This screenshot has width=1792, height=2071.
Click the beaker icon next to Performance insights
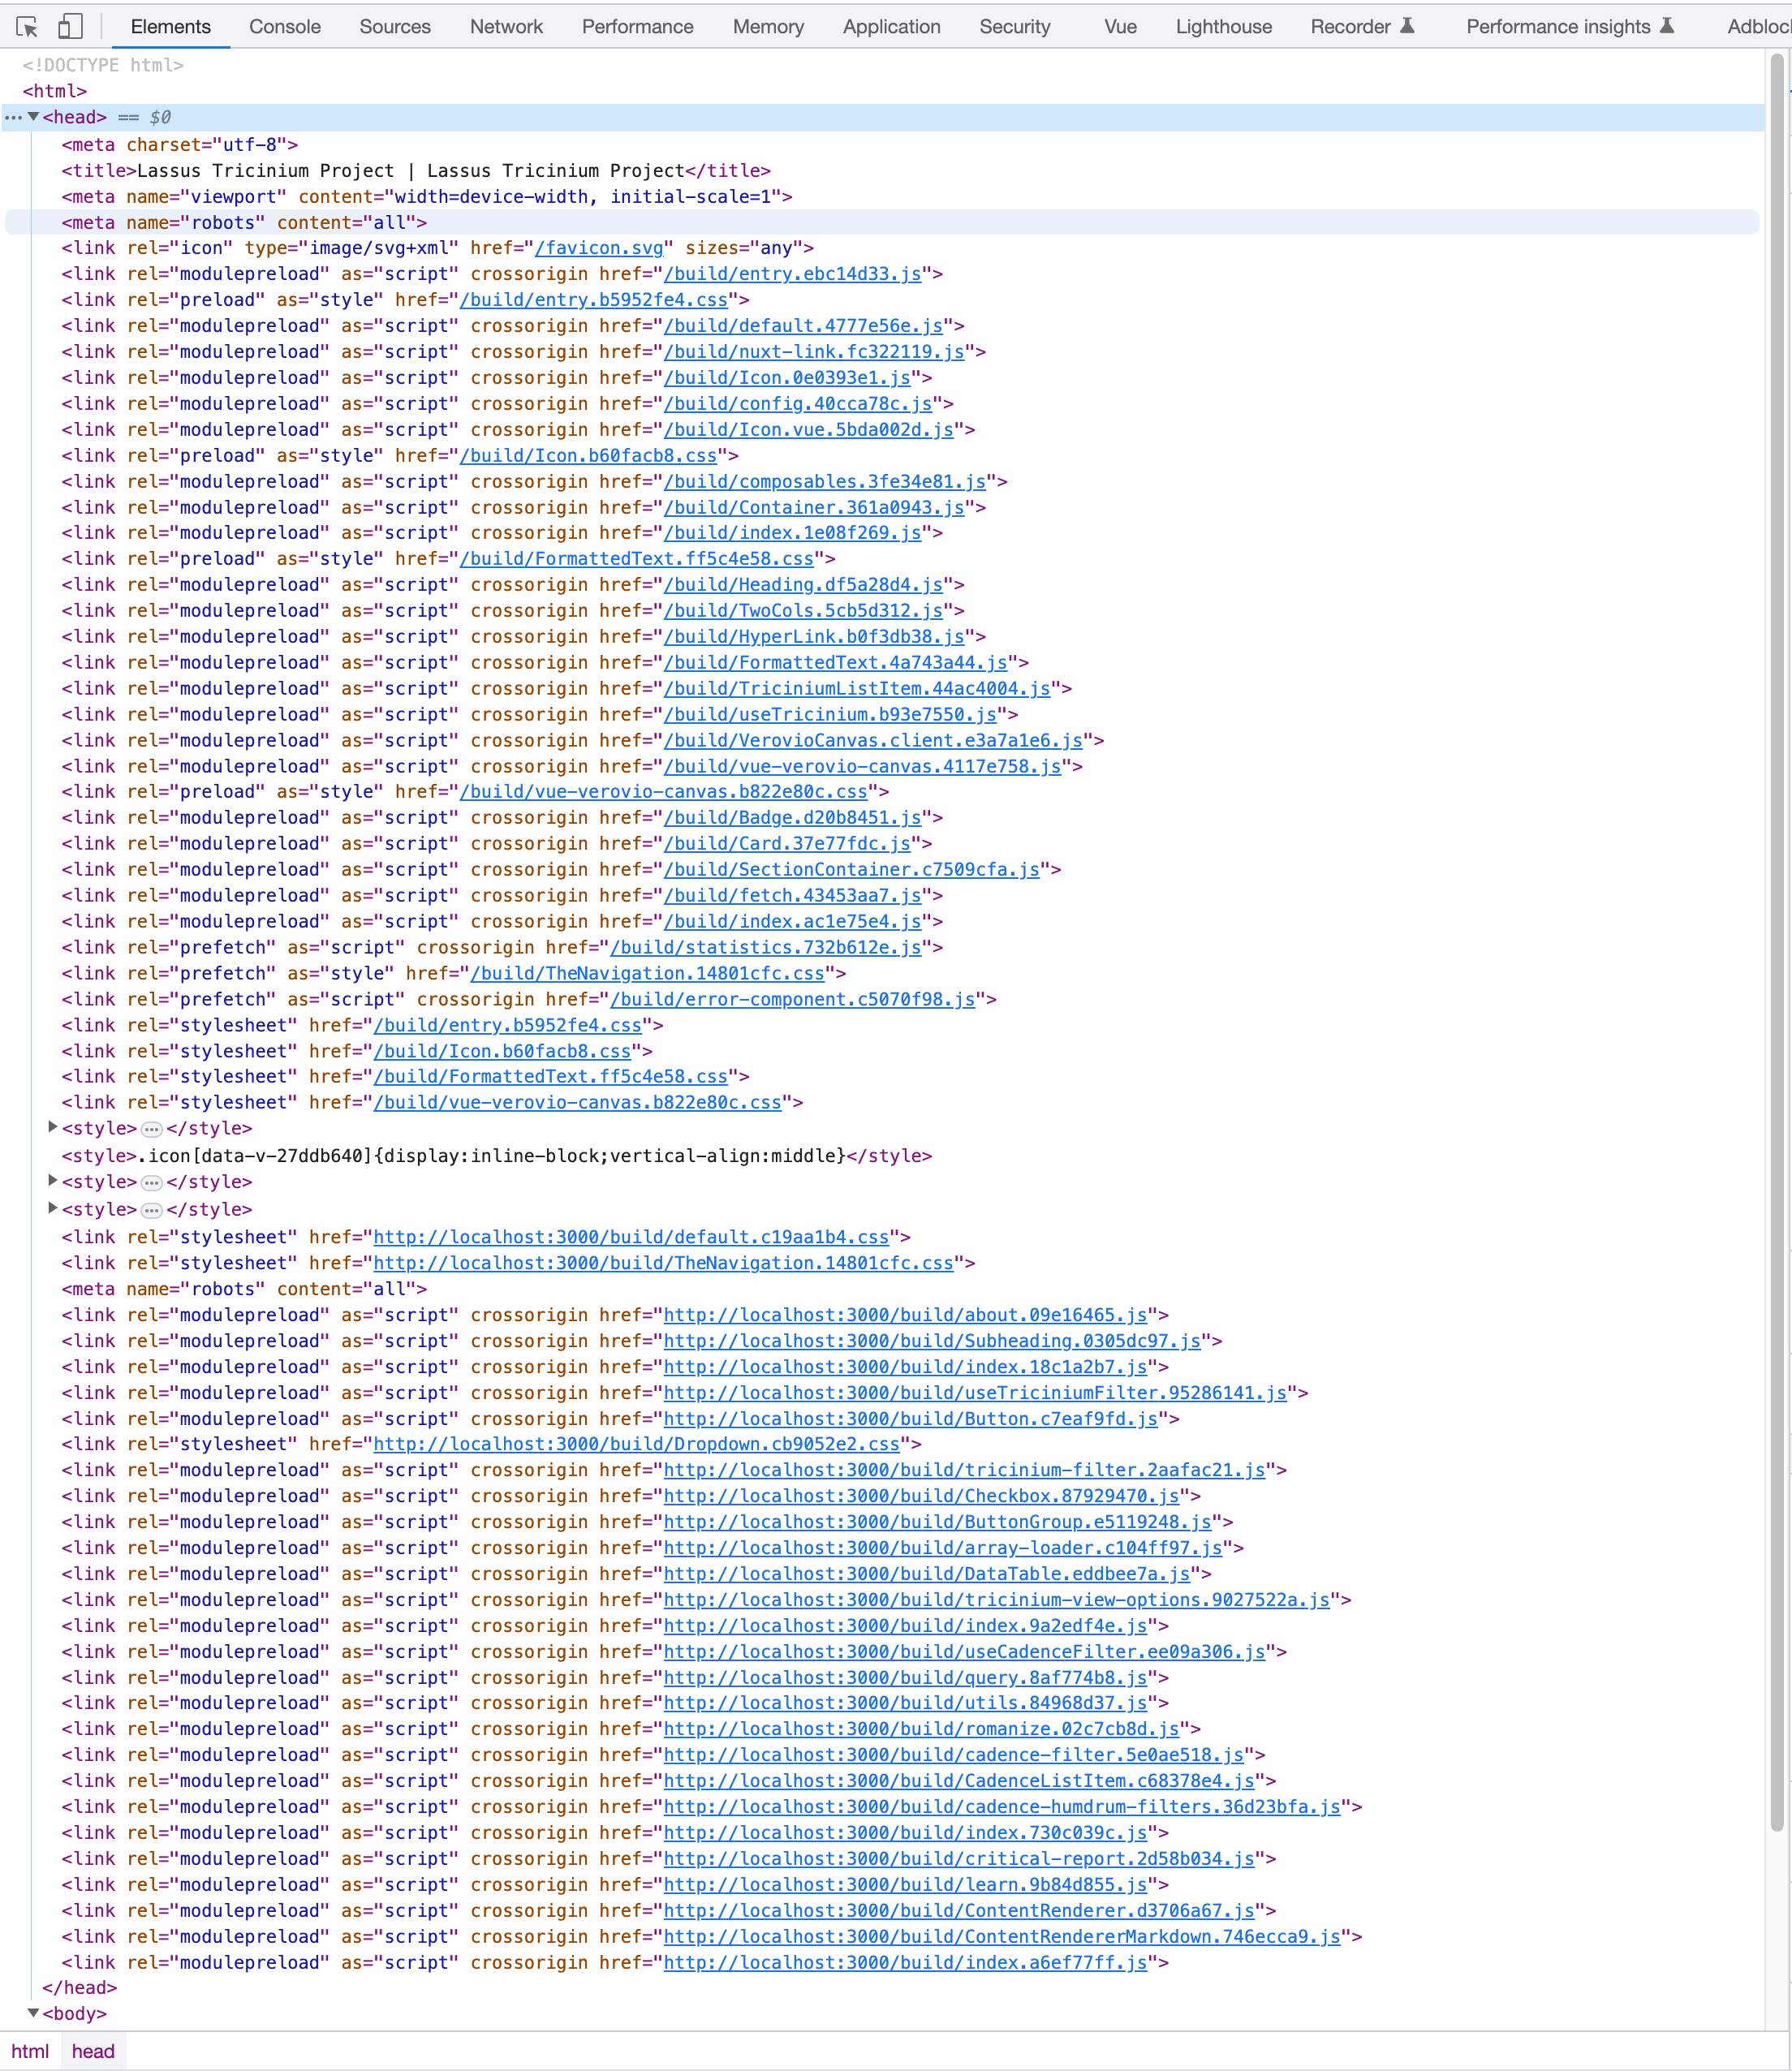[1668, 25]
